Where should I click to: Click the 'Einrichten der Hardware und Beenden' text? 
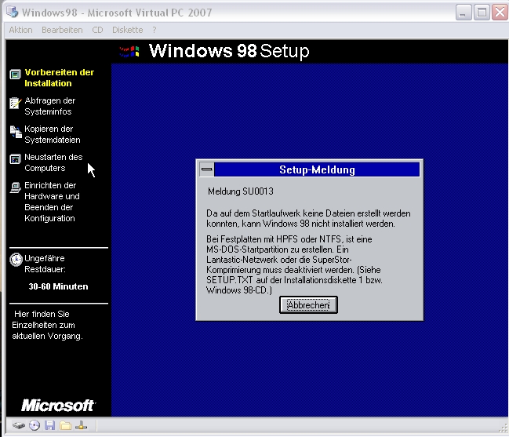[52, 202]
